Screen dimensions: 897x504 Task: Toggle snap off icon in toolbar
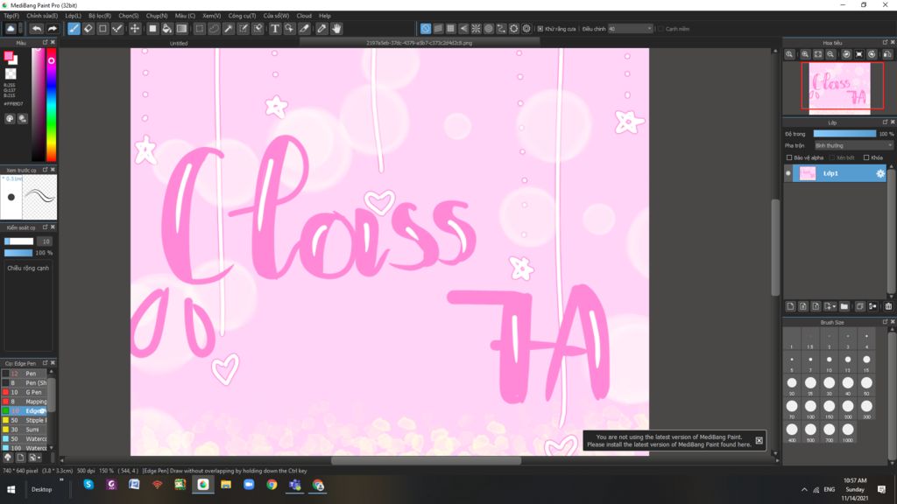point(426,29)
